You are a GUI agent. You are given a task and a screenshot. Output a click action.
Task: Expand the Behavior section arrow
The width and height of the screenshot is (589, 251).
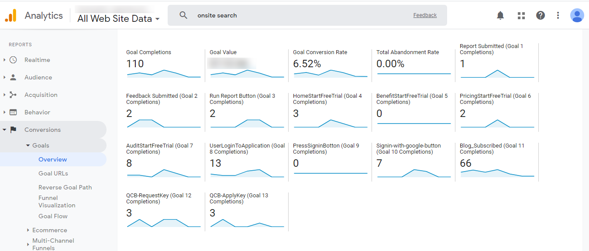[4, 112]
